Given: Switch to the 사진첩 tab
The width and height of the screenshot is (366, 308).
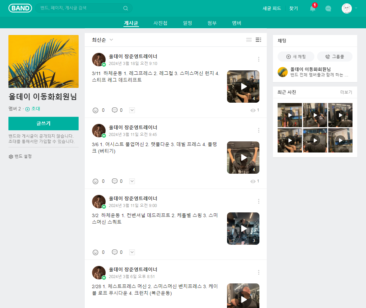Looking at the screenshot, I should pyautogui.click(x=160, y=23).
